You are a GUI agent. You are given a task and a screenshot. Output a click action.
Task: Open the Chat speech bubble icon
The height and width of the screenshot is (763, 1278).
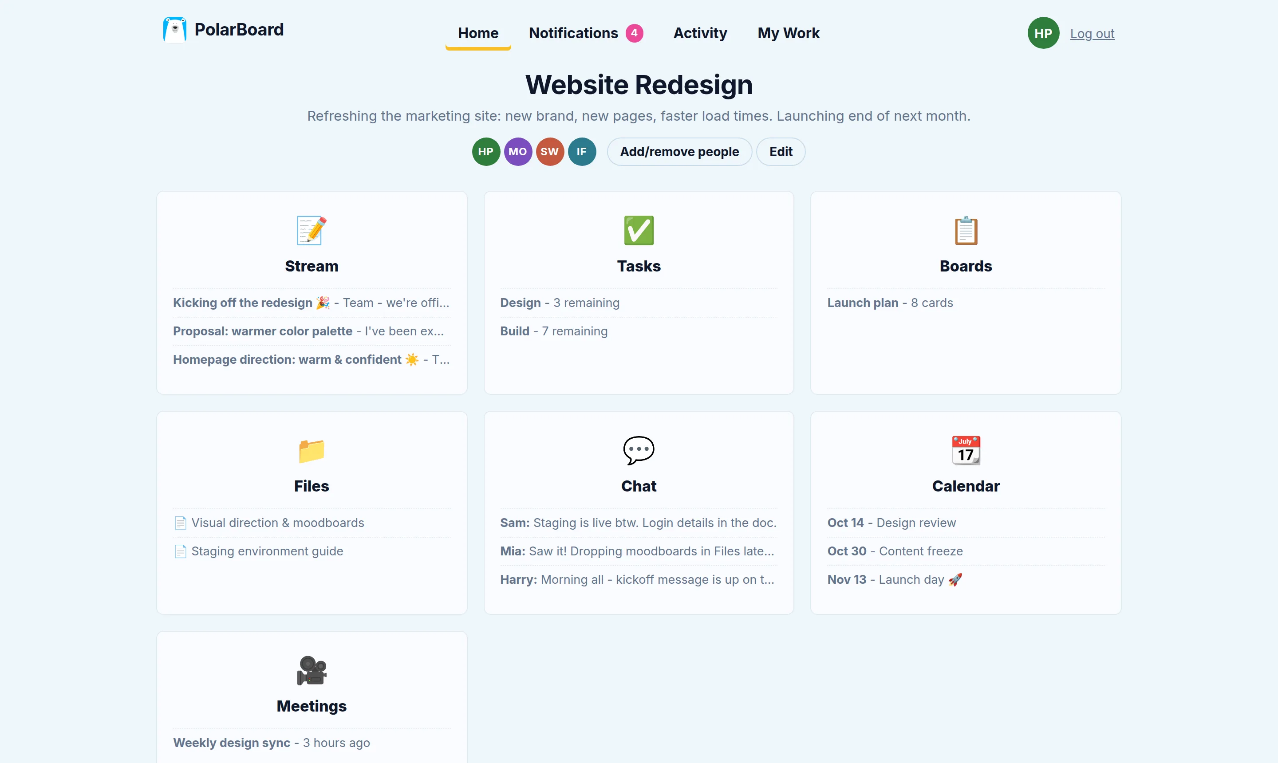[638, 450]
